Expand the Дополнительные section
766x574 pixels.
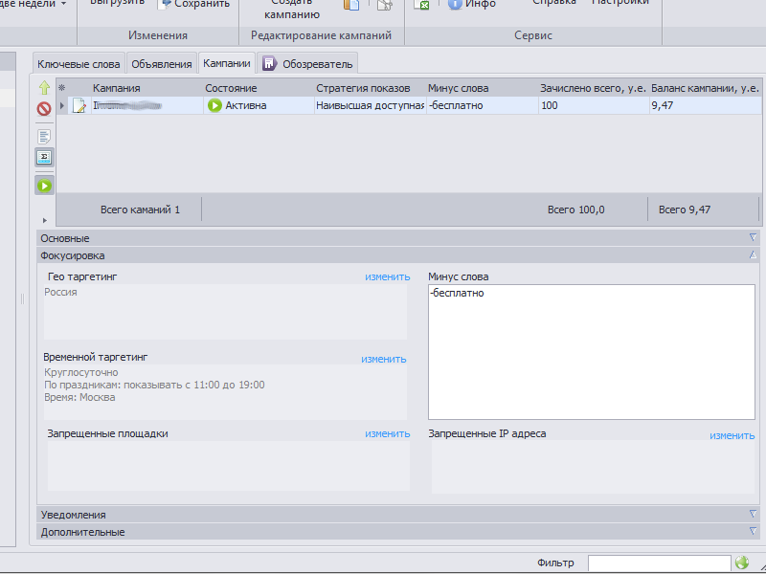click(x=753, y=532)
